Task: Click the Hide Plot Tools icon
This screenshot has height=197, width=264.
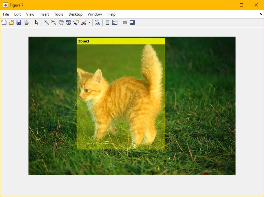Action: pyautogui.click(x=125, y=22)
